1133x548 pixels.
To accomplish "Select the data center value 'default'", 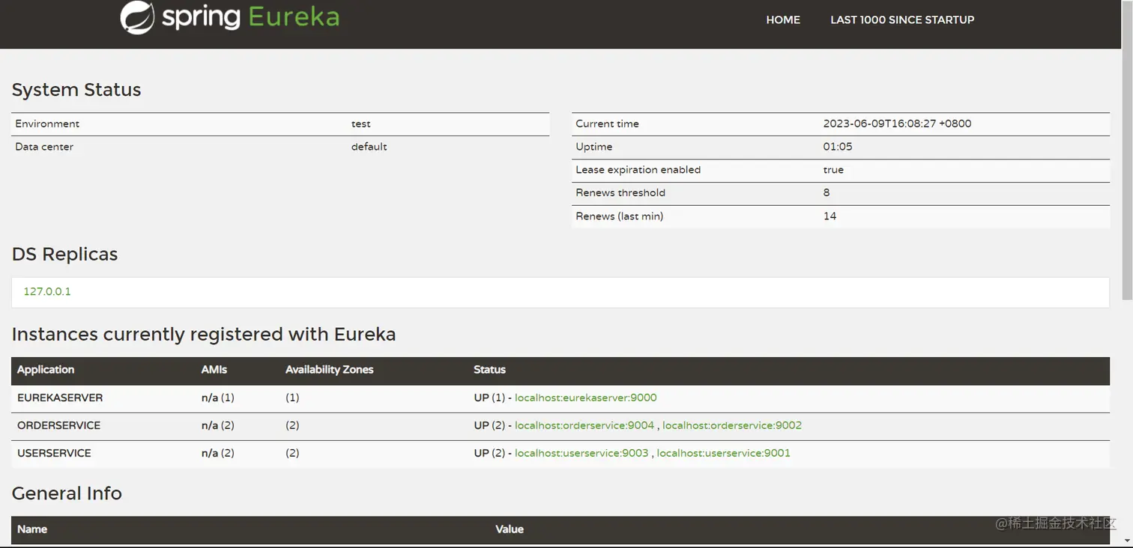I will (369, 147).
